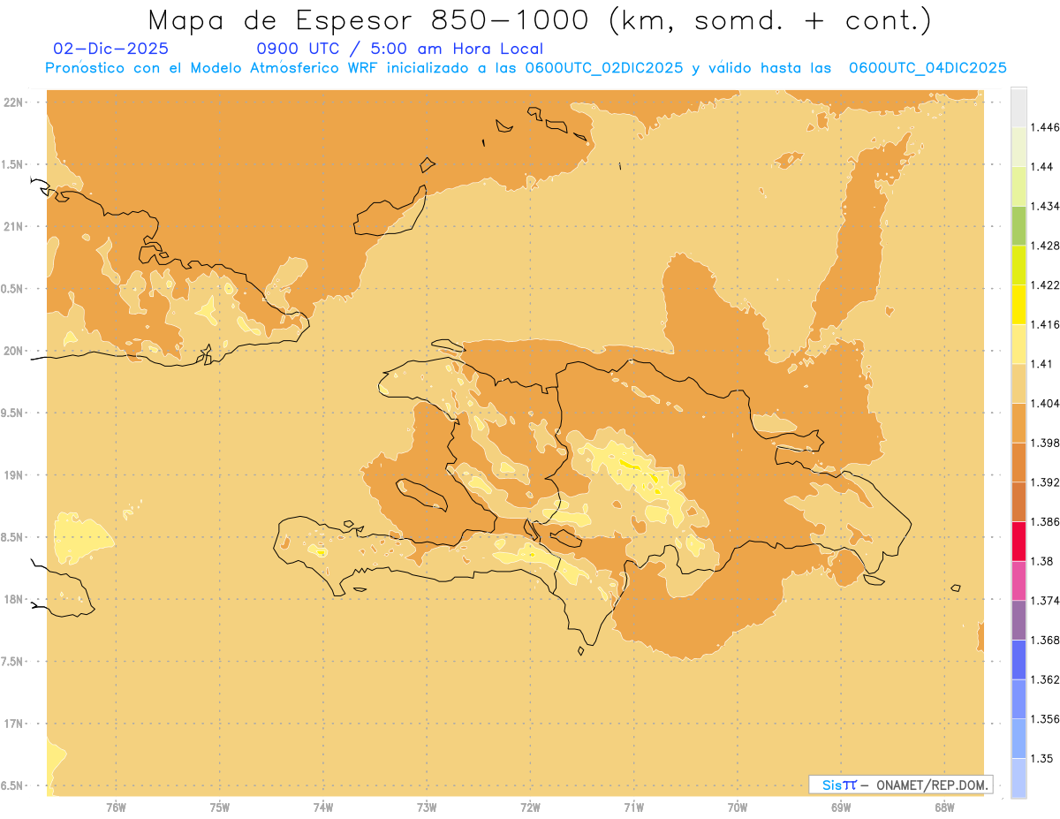Click the legend value "1.374"

click(1046, 601)
